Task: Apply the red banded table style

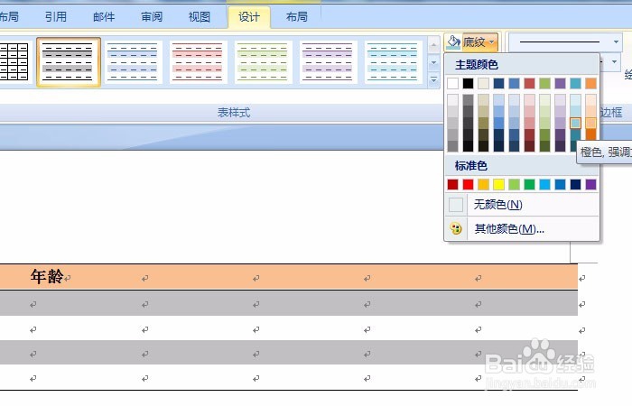Action: pyautogui.click(x=199, y=62)
